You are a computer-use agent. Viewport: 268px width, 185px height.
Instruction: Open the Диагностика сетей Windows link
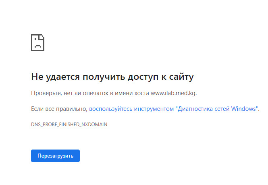tap(173, 109)
